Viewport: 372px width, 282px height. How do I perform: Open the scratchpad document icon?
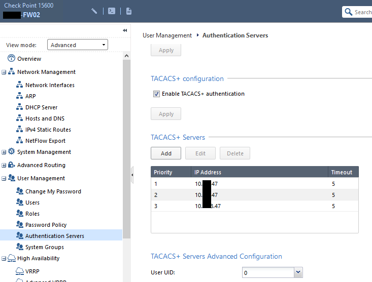(x=129, y=11)
